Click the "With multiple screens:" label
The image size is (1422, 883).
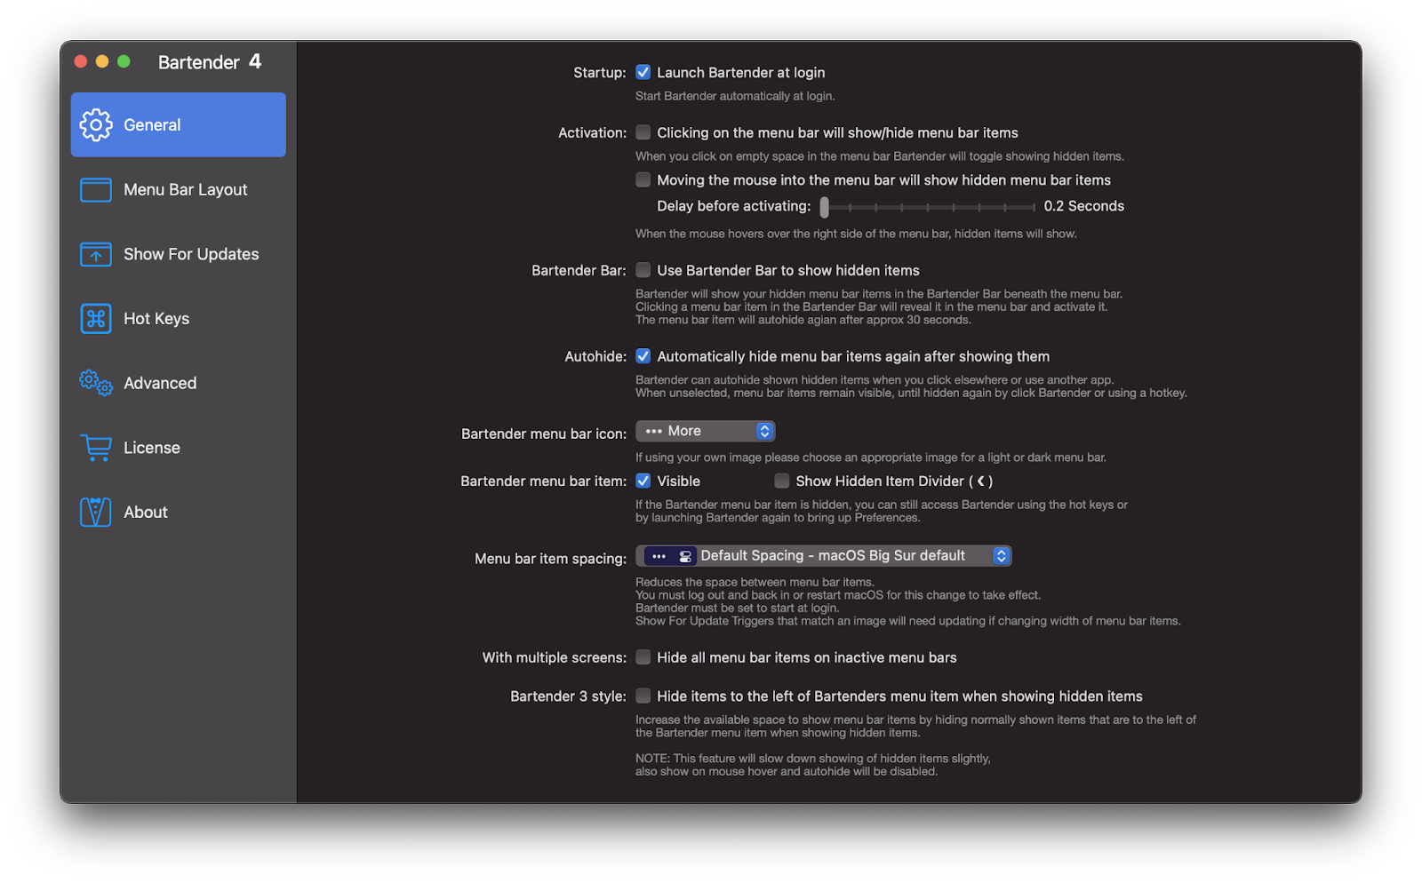click(555, 658)
